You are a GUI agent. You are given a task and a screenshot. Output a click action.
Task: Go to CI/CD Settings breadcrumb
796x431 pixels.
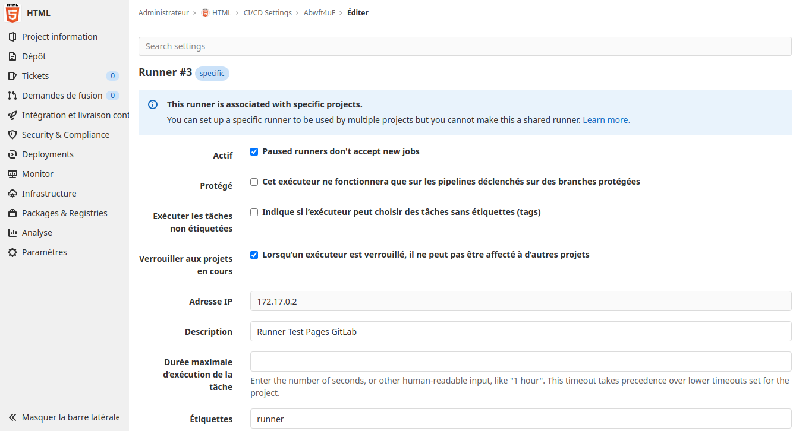point(268,13)
